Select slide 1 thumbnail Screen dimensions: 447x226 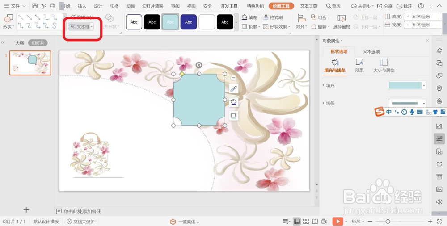pos(30,63)
